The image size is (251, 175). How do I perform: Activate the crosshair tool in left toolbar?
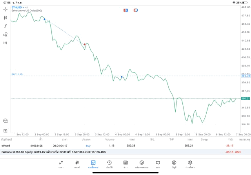[x=5, y=9]
